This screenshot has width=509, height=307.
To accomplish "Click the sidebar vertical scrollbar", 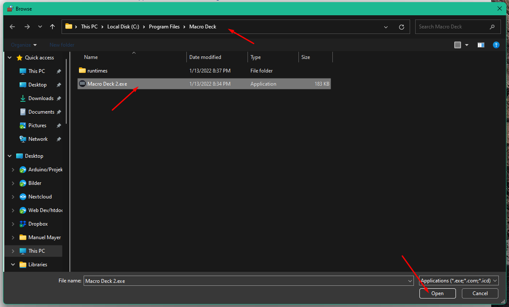I will 66,91.
